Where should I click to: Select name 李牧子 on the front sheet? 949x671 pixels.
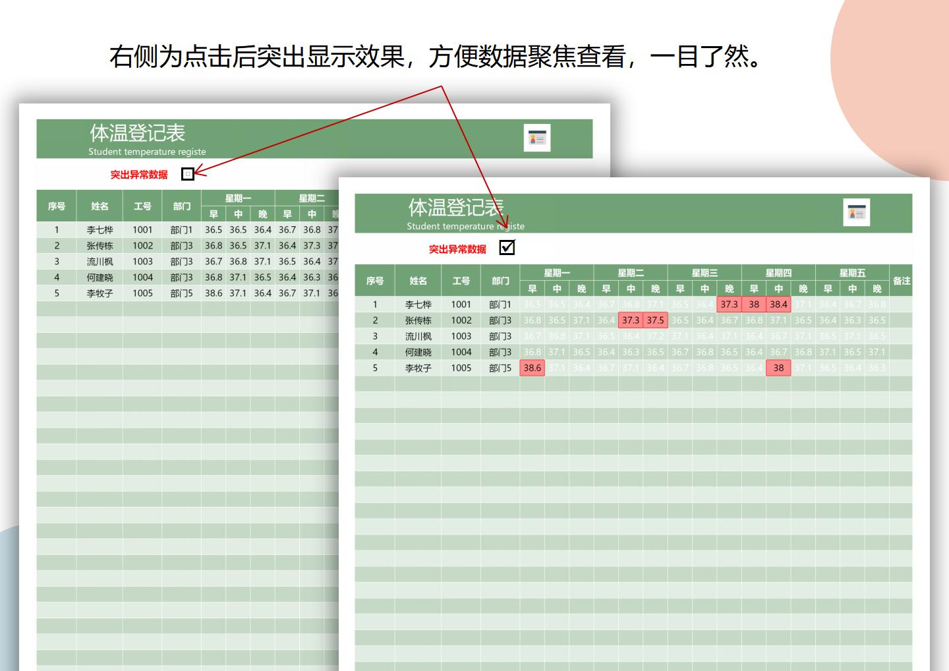[x=418, y=368]
